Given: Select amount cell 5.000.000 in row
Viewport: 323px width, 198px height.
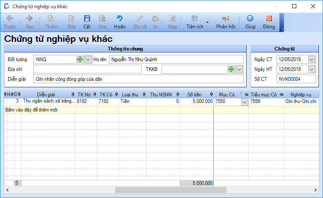Looking at the screenshot, I should tap(196, 101).
